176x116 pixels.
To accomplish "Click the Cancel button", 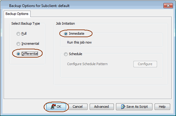I will 78,107.
